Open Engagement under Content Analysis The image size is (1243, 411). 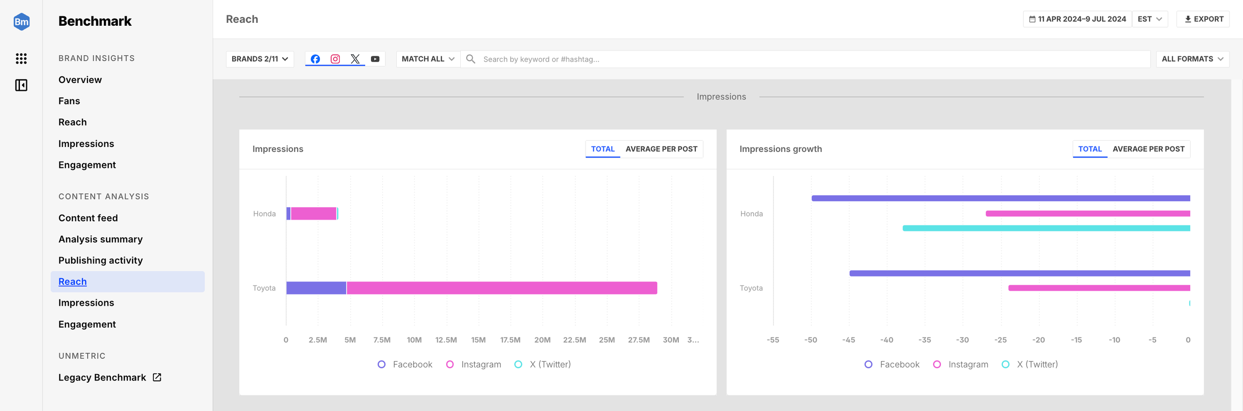[87, 324]
